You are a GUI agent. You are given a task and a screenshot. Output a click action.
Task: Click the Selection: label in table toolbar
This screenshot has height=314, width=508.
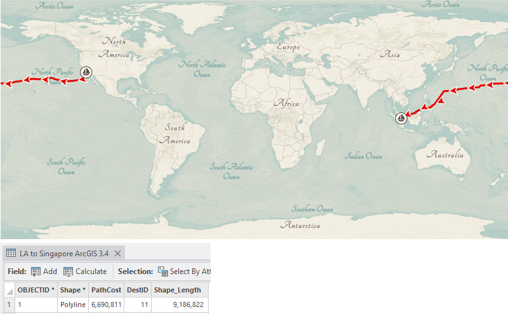point(136,271)
